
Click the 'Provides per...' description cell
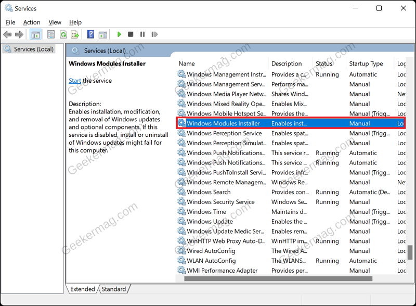(x=290, y=271)
